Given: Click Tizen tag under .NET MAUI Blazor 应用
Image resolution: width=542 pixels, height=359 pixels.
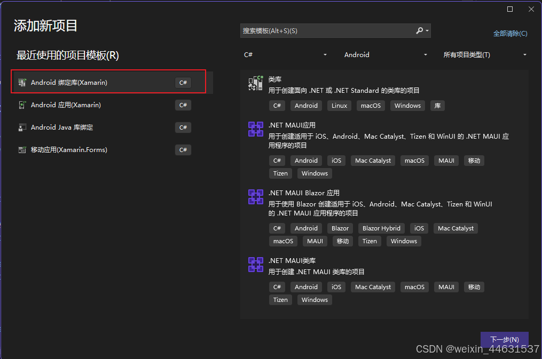Looking at the screenshot, I should pos(370,241).
